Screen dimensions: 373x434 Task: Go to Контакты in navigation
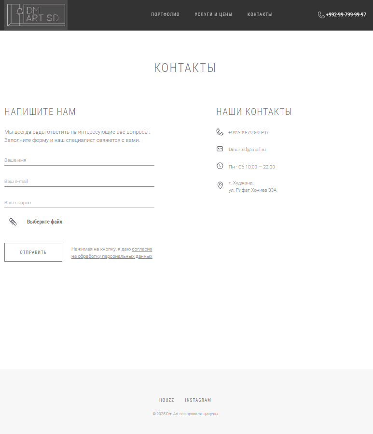click(260, 14)
